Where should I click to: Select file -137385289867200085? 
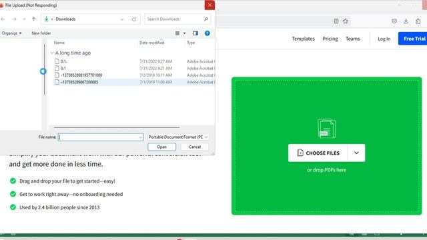tap(79, 82)
